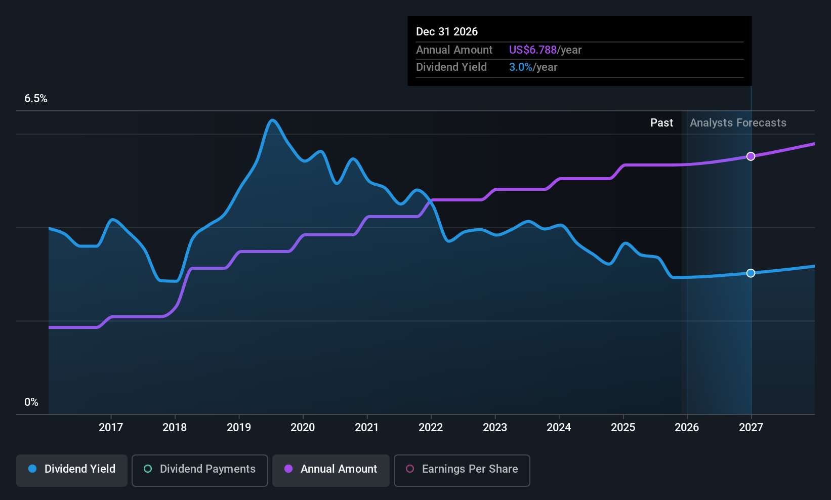Click the 2020 x-axis year label
Image resolution: width=831 pixels, height=500 pixels.
click(x=303, y=428)
